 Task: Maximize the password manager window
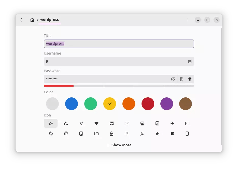(x=207, y=20)
